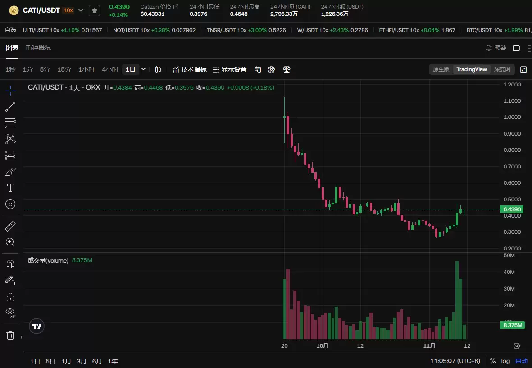Switch to 深度图 chart view
This screenshot has width=532, height=368.
[x=502, y=69]
